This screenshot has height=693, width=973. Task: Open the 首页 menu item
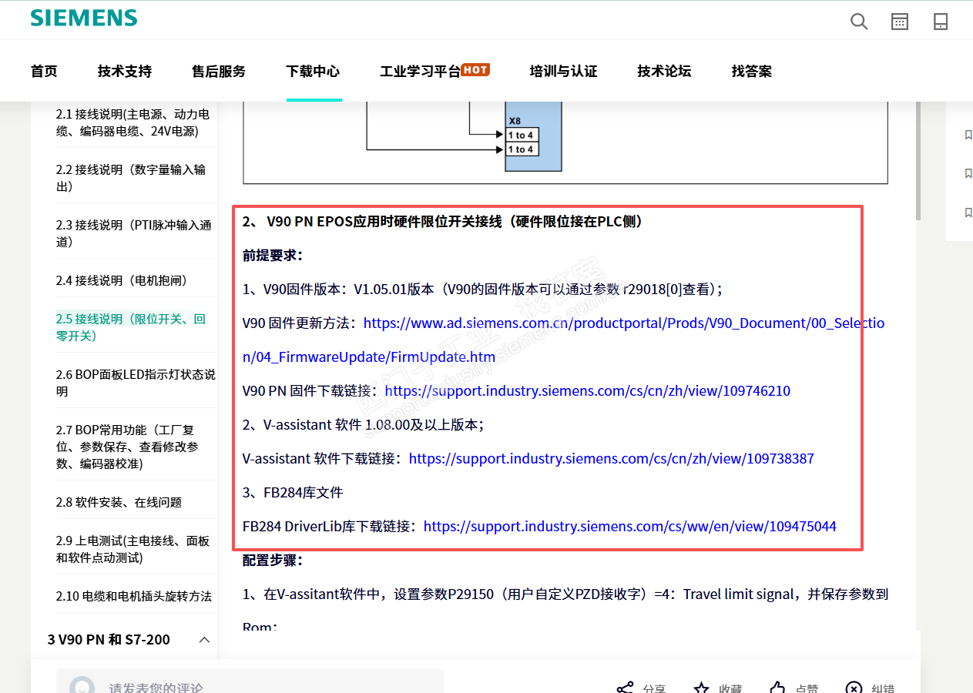coord(44,72)
